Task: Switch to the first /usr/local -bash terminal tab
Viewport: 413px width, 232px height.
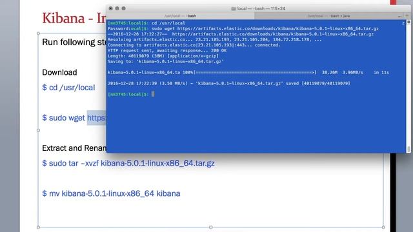Action: tap(181, 15)
